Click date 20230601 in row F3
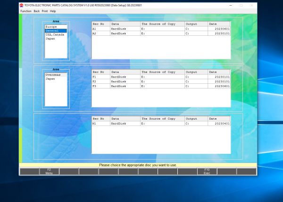The image size is (283, 202). pos(219,86)
